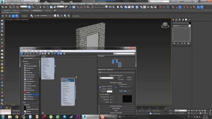212x119 pixels.
Task: Activate the Select Object tool
Action: pos(29,7)
